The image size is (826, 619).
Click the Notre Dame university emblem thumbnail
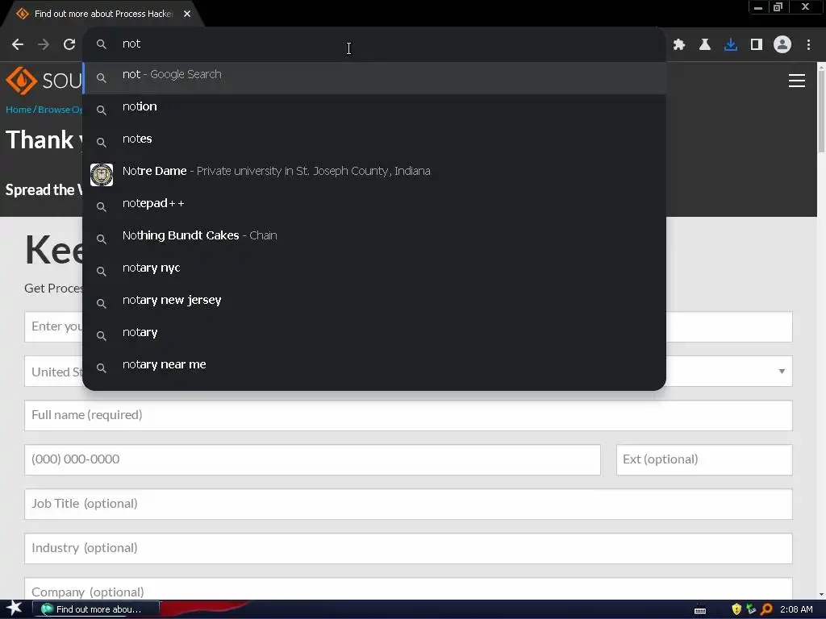click(102, 175)
